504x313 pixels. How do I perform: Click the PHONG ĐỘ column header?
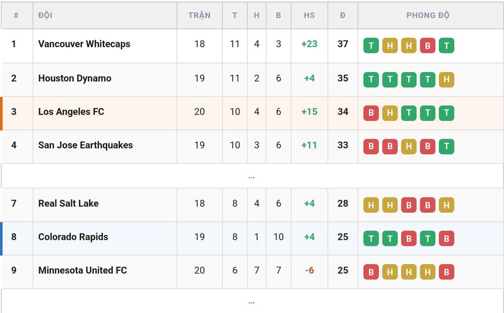tap(428, 16)
